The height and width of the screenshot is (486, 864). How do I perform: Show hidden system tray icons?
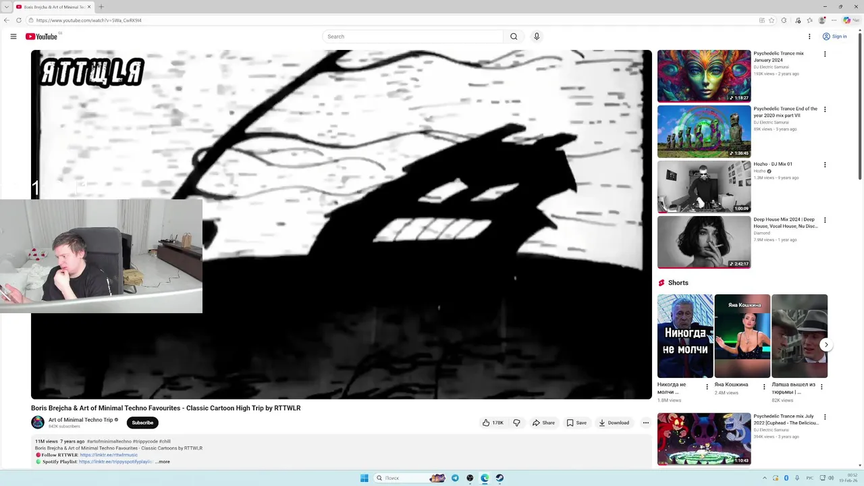[765, 478]
